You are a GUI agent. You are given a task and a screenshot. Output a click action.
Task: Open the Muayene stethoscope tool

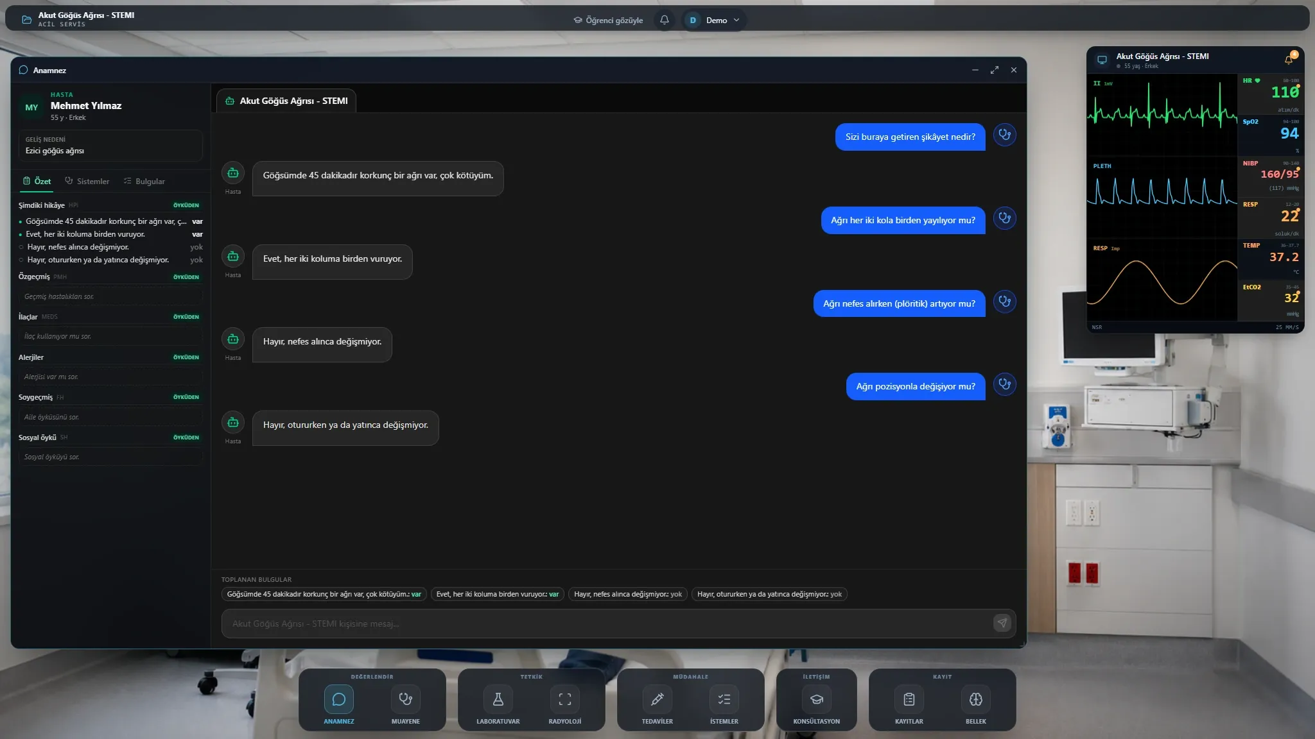pyautogui.click(x=405, y=704)
